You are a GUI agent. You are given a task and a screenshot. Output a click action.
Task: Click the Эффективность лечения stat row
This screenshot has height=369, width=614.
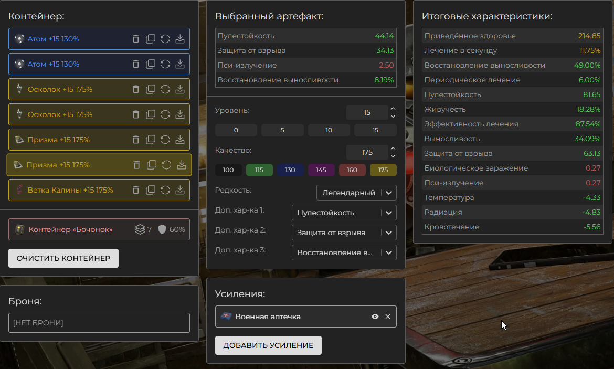(512, 124)
